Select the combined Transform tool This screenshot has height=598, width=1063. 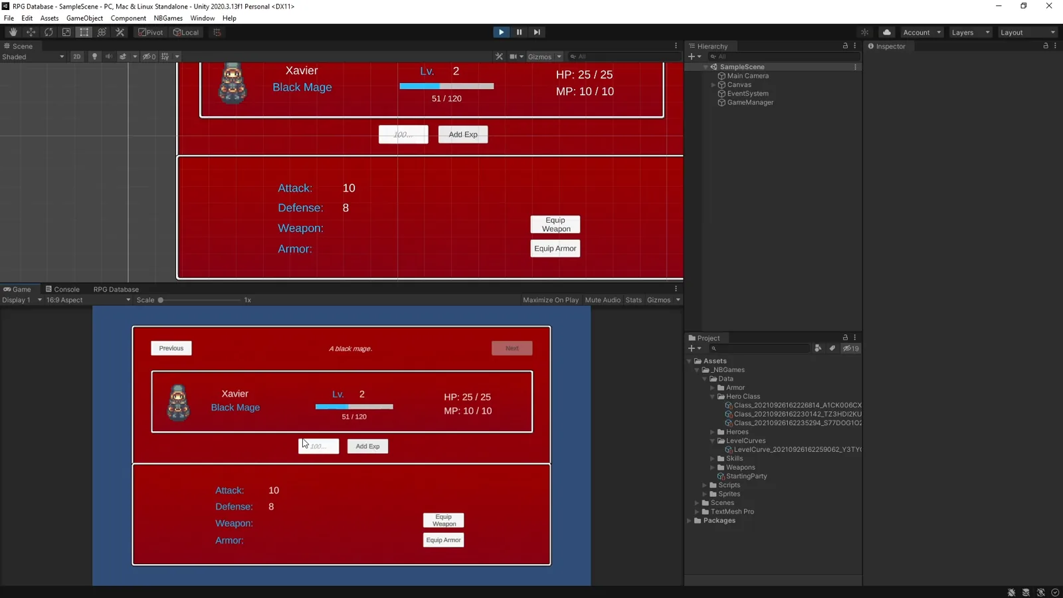click(x=102, y=32)
